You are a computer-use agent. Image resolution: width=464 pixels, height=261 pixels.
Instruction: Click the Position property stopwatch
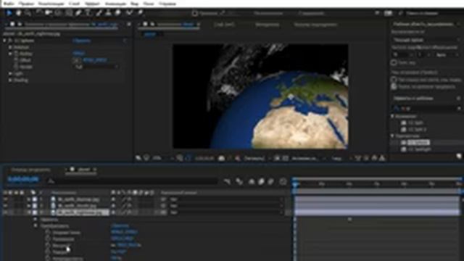pos(48,239)
